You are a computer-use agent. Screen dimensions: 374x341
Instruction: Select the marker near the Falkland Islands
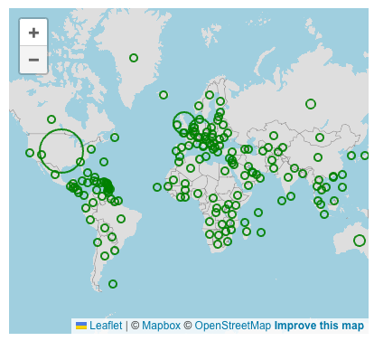pyautogui.click(x=113, y=284)
